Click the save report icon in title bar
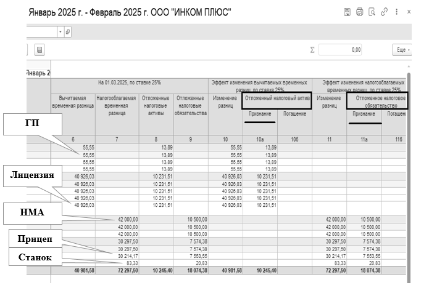429x293 pixels. coord(347,12)
